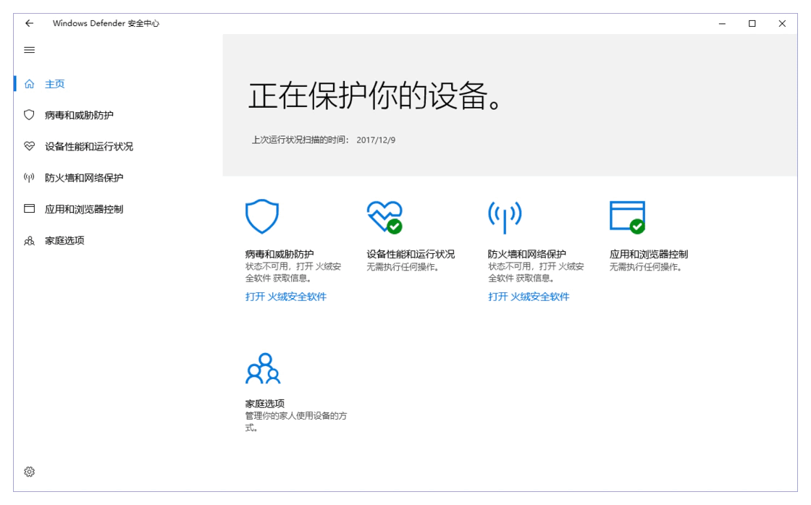Click 无需执行任何操作 under device performance
Viewport: 811px width, 505px height.
(403, 267)
